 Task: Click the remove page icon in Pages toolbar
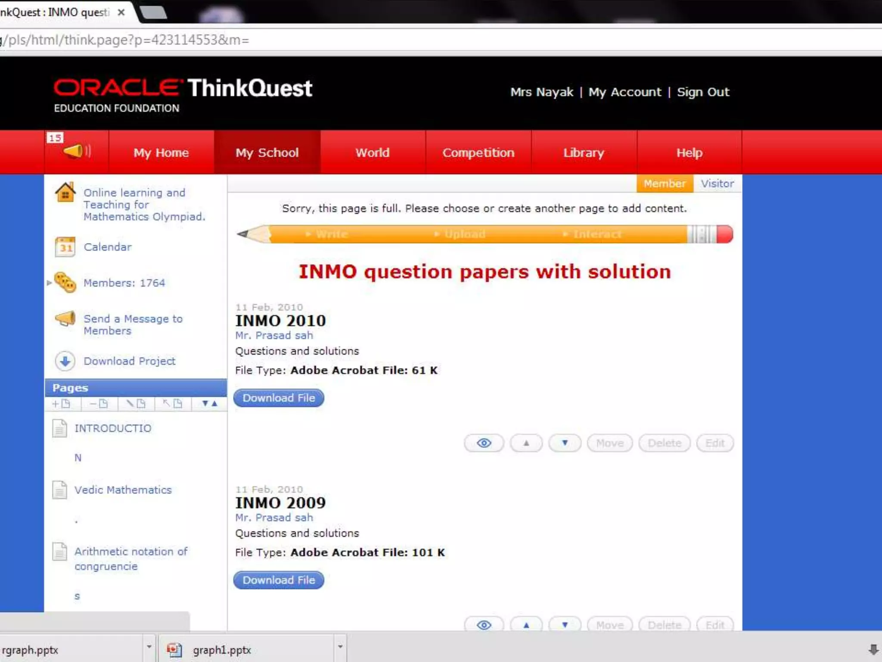(x=99, y=404)
